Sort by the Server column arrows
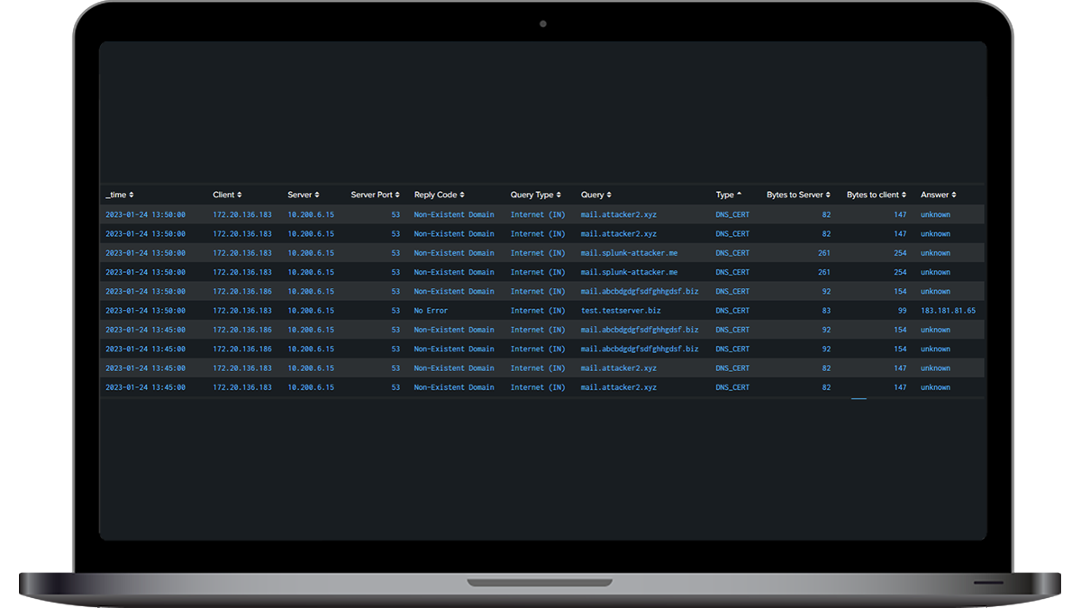The width and height of the screenshot is (1081, 608). click(317, 195)
